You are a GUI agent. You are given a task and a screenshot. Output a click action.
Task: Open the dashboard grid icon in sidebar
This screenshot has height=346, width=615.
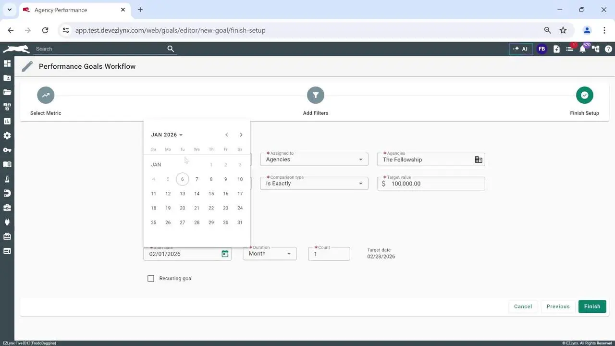click(7, 63)
